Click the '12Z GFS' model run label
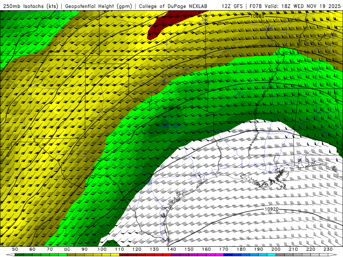This screenshot has width=343, height=257. (232, 6)
